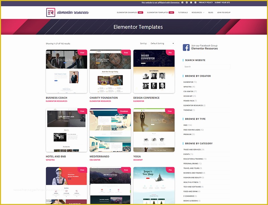Browse category Health & Fitness

[x=192, y=182]
